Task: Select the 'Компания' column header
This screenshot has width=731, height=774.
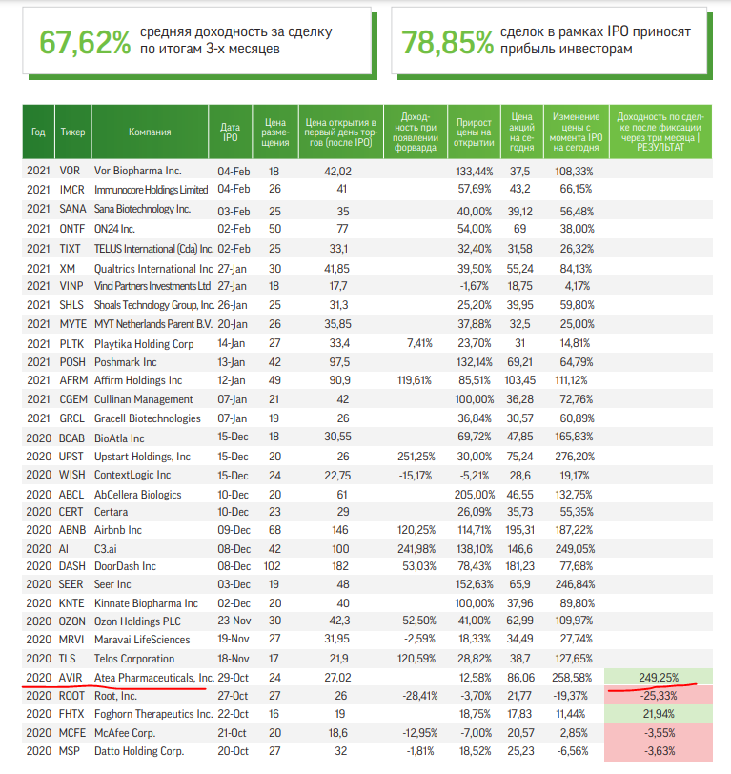Action: click(150, 132)
